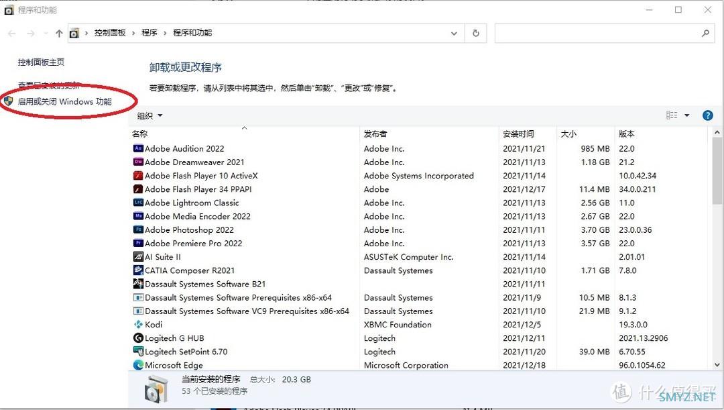Click the Adobe Premiere Pro 2022 icon
This screenshot has width=724, height=410.
tap(138, 243)
